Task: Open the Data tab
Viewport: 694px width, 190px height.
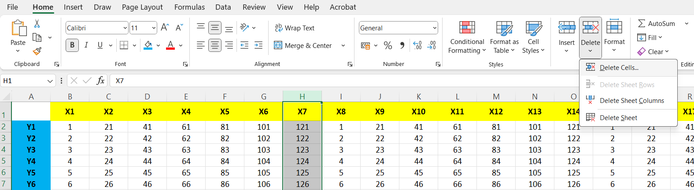Action: coord(223,7)
